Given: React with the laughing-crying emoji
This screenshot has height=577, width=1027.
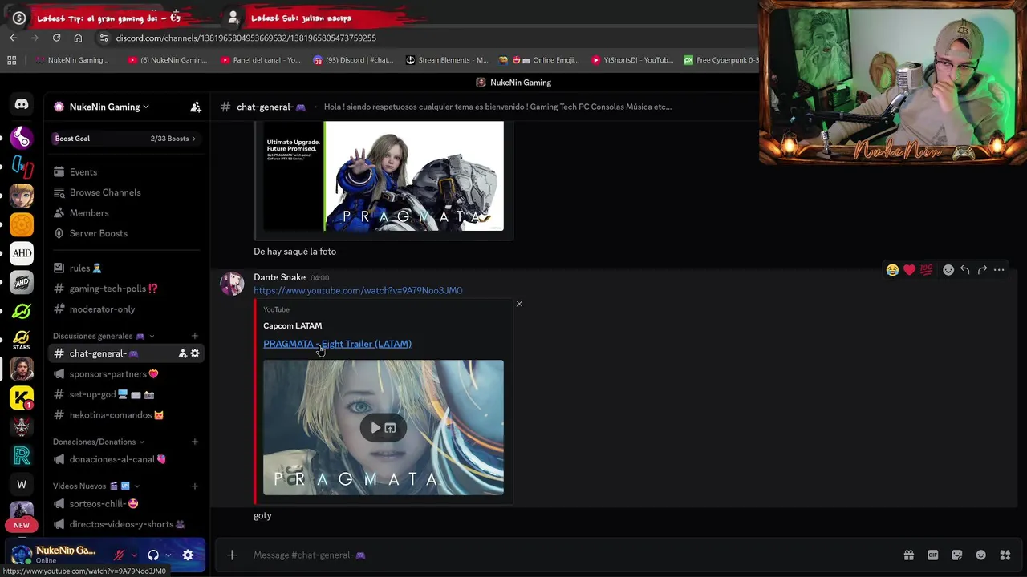Looking at the screenshot, I should pyautogui.click(x=892, y=270).
